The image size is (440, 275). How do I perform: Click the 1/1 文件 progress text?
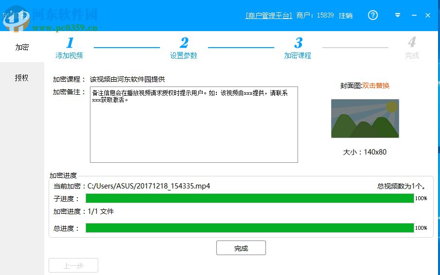point(101,211)
